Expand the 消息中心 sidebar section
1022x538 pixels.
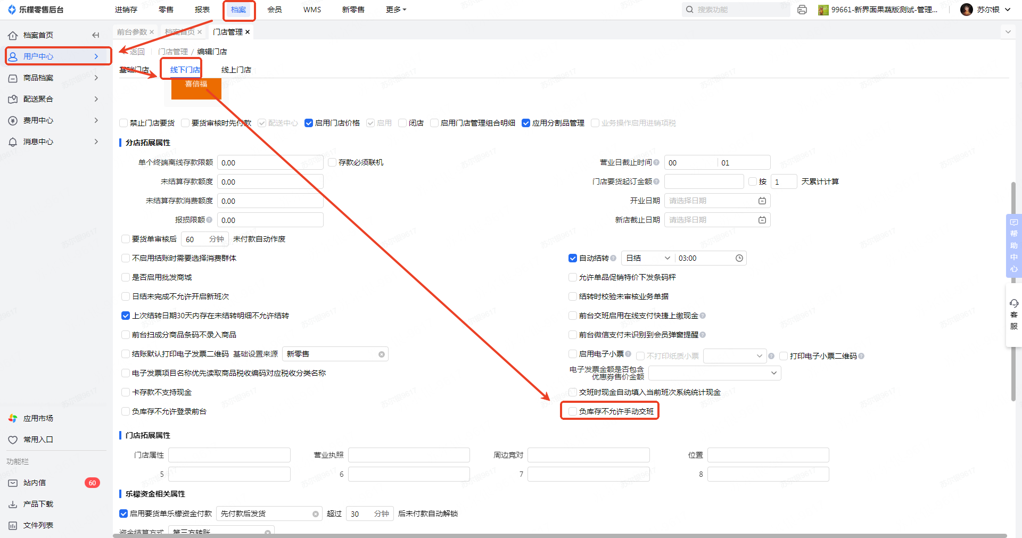pos(96,142)
